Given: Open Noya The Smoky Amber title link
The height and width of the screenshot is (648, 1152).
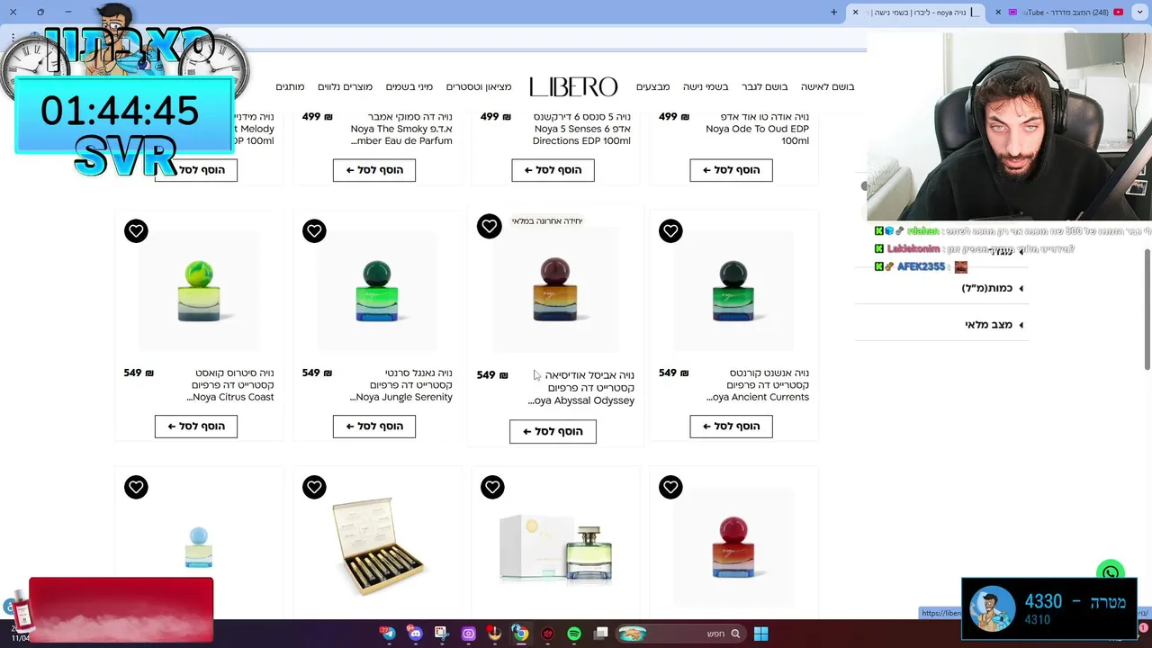Looking at the screenshot, I should (x=401, y=129).
